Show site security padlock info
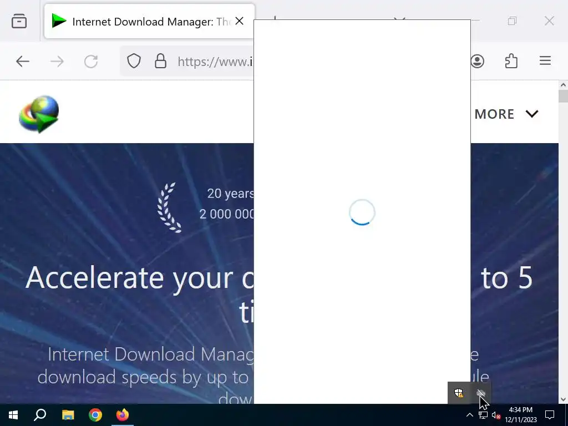568x426 pixels. click(x=160, y=61)
